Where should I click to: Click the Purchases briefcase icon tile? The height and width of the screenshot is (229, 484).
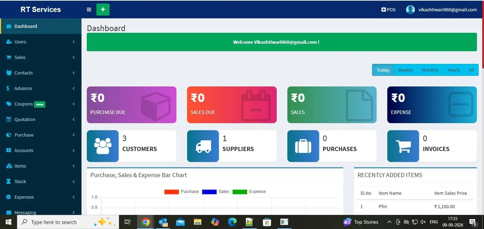[x=303, y=146]
